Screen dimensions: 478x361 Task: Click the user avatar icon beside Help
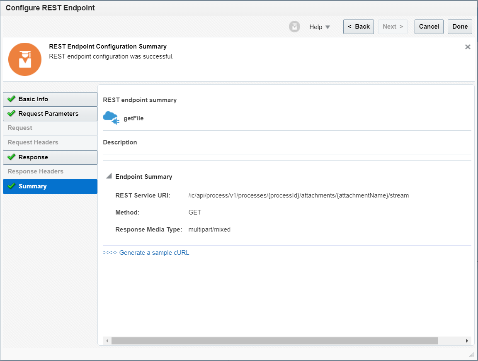coord(294,27)
